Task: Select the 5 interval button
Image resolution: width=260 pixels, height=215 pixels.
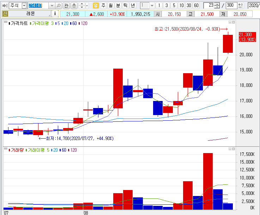Action: point(174,6)
